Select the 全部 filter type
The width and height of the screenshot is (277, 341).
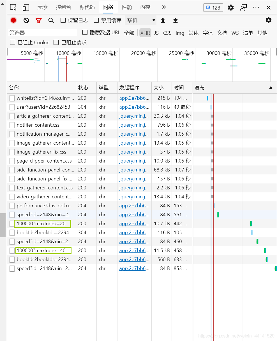coord(129,33)
